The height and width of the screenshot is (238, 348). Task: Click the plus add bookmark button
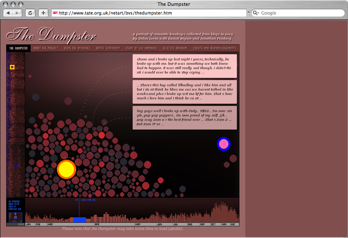click(x=43, y=13)
